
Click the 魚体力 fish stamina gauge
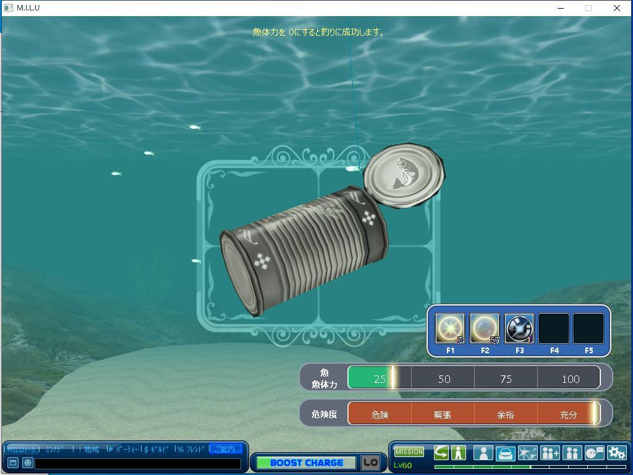tap(474, 378)
